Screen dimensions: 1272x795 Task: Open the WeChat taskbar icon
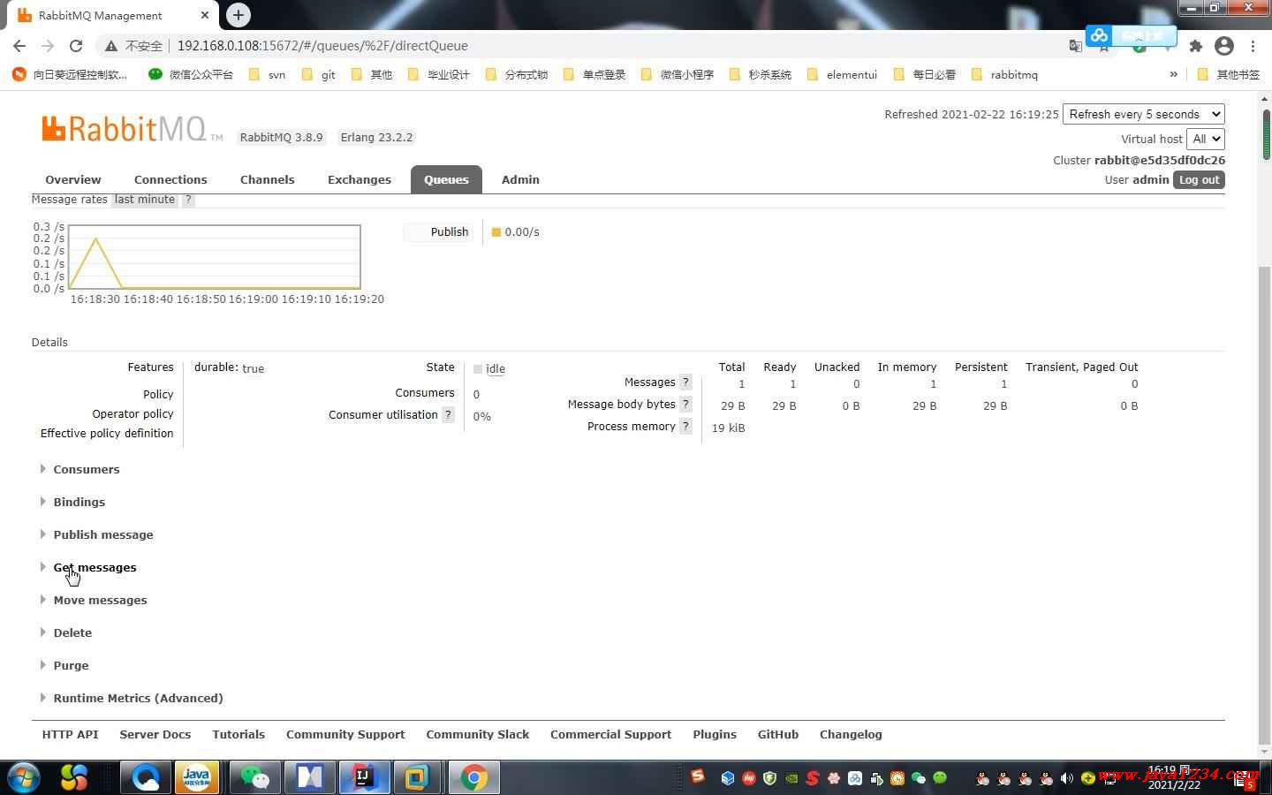254,777
